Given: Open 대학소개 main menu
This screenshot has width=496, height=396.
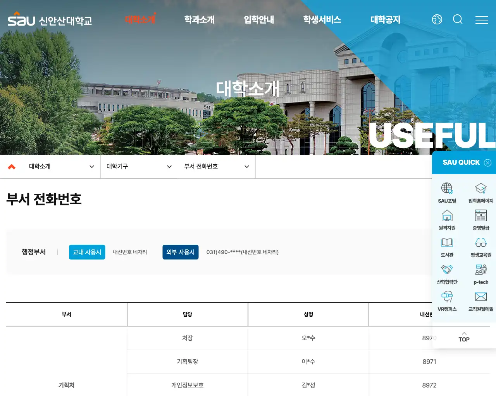Looking at the screenshot, I should (140, 19).
